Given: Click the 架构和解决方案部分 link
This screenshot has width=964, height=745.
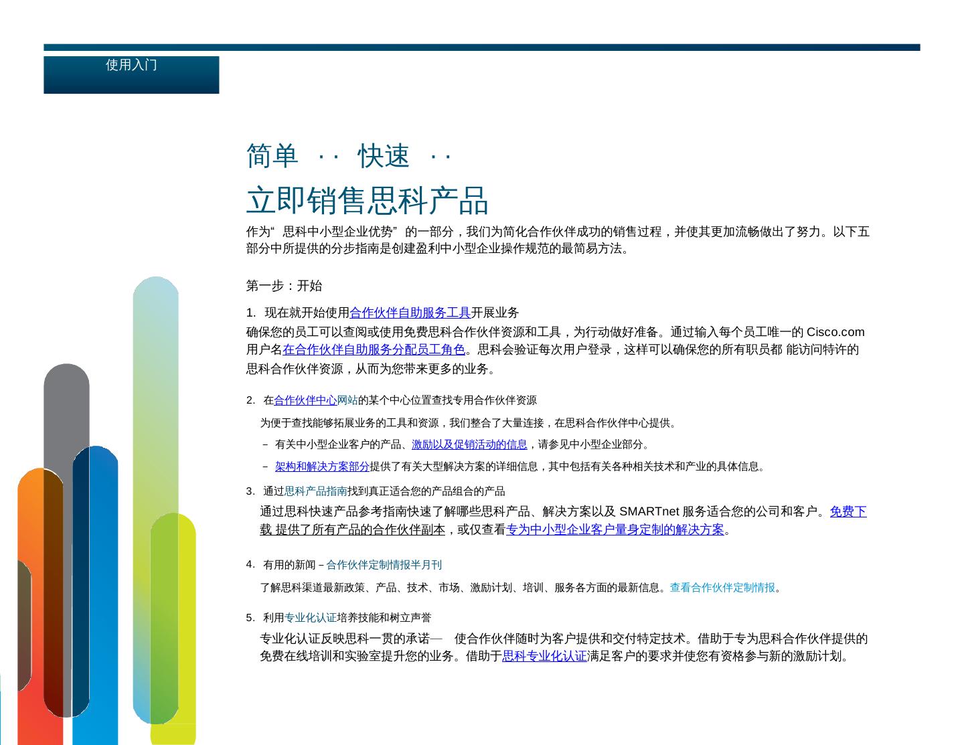Looking at the screenshot, I should tap(322, 467).
